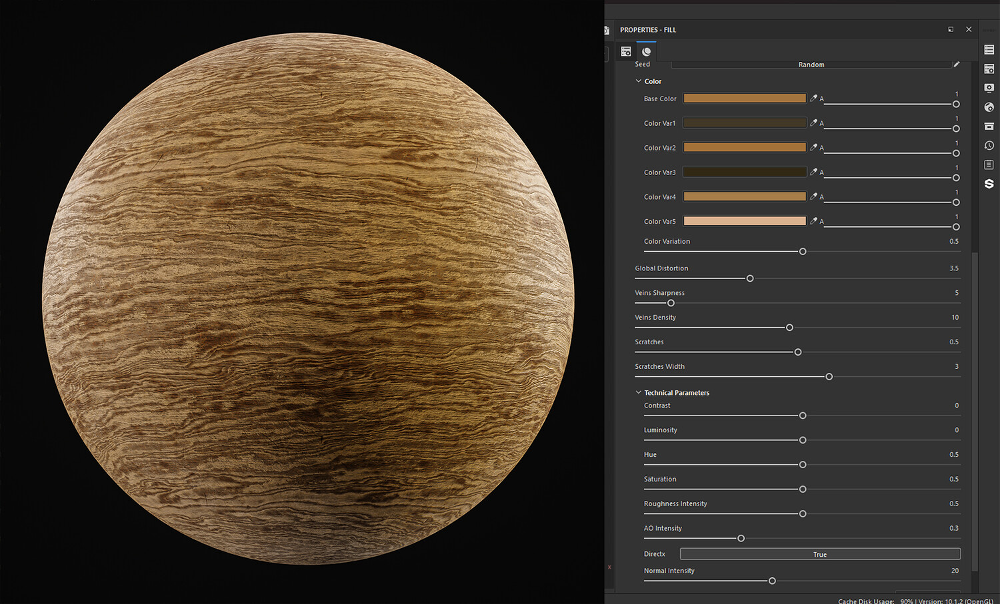Open the Substance 'S' icon in right dock
1000x604 pixels.
(989, 184)
